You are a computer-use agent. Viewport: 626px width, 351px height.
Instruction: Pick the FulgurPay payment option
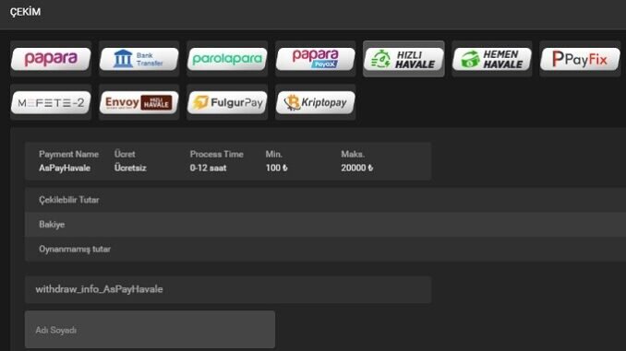pyautogui.click(x=227, y=102)
